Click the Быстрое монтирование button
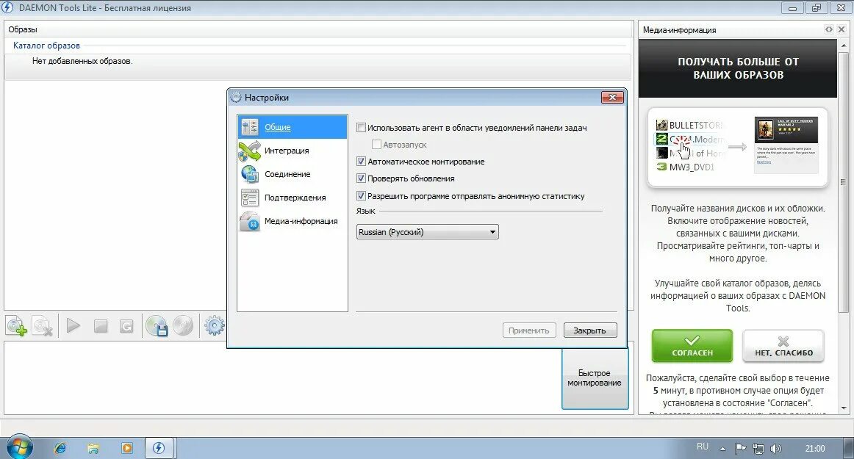The height and width of the screenshot is (459, 854). 595,378
